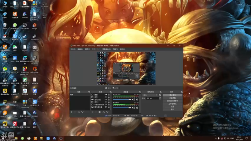Pop out the 场景 dock panel
The height and width of the screenshot is (141, 251).
tap(89, 92)
